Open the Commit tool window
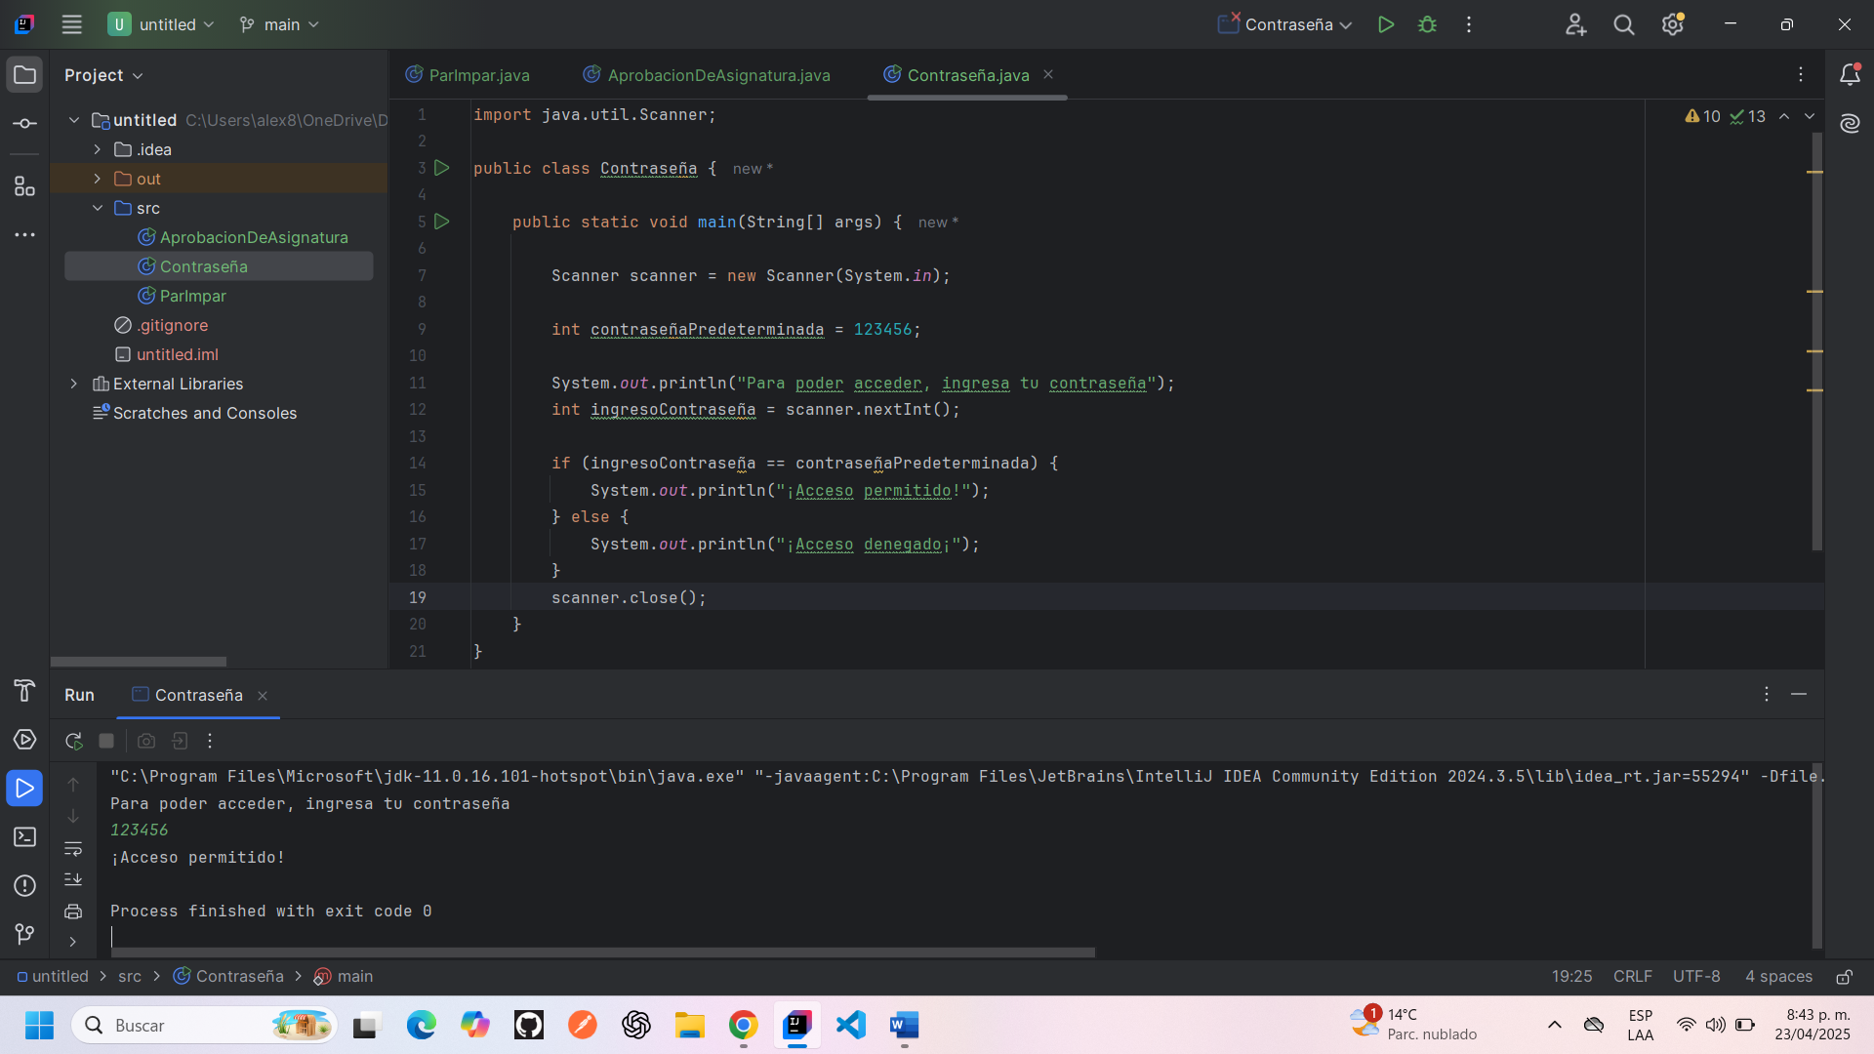The height and width of the screenshot is (1054, 1874). 24,124
